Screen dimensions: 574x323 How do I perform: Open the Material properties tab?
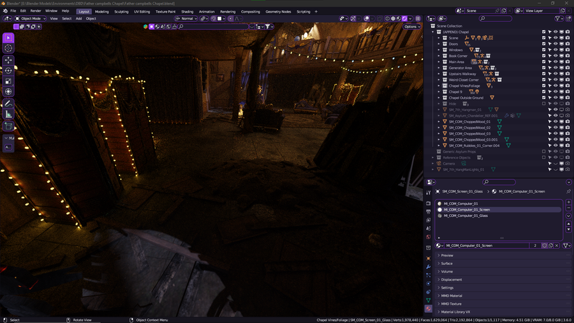tap(429, 309)
